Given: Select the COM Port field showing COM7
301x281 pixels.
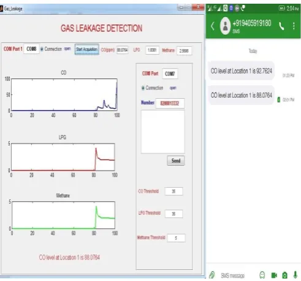Looking at the screenshot, I should point(170,74).
